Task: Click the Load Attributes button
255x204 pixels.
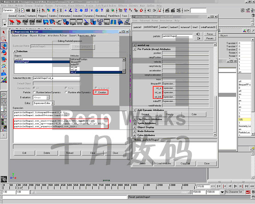Action: point(164,163)
